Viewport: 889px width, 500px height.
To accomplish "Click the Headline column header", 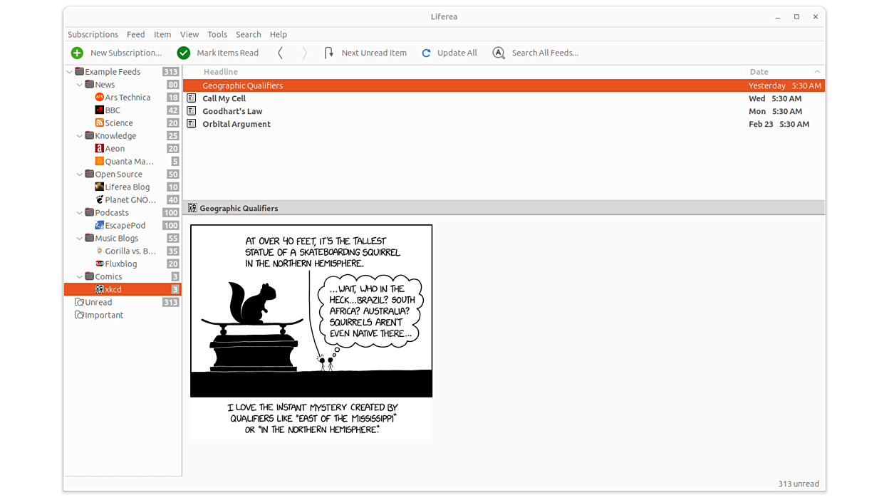I will (x=221, y=72).
